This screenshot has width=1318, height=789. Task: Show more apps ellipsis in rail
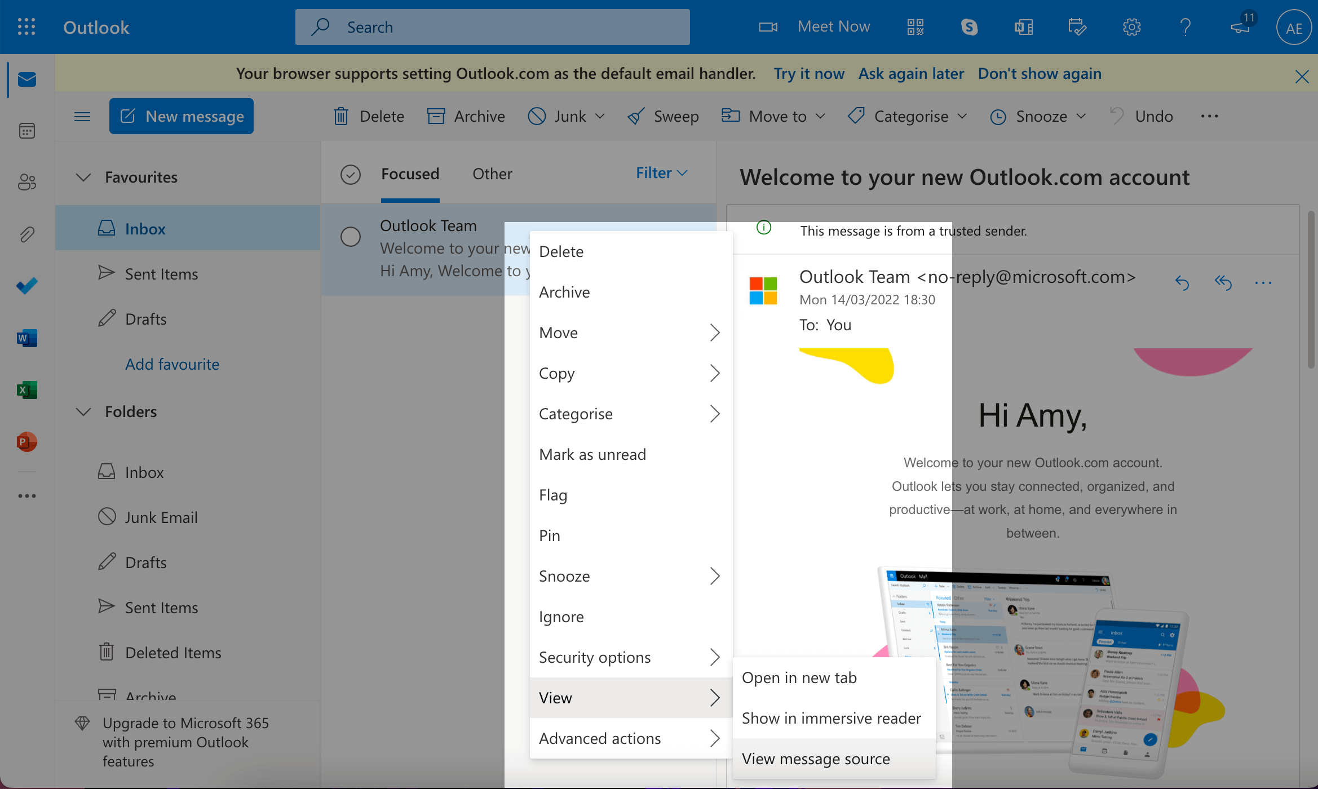pos(26,496)
